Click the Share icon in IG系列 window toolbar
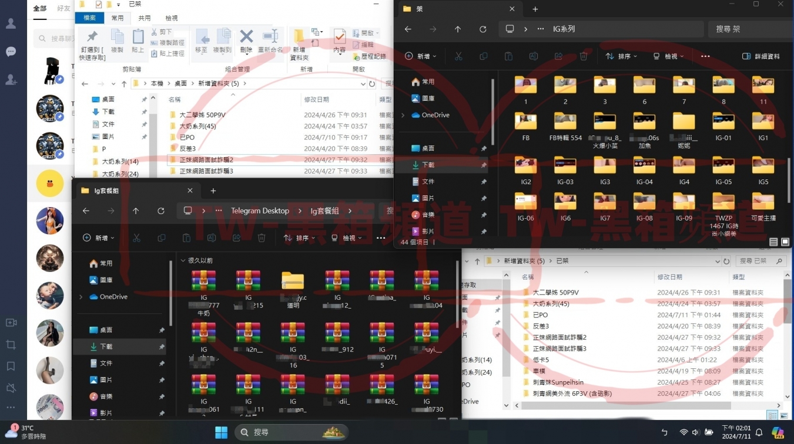Image resolution: width=794 pixels, height=444 pixels. pos(559,56)
